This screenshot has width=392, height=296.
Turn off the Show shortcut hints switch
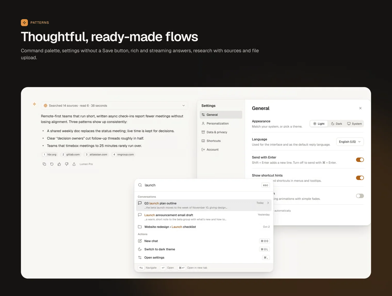[x=360, y=178]
